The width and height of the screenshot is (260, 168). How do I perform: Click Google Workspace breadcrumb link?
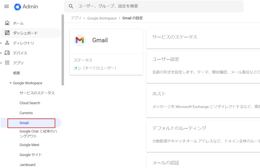click(102, 18)
